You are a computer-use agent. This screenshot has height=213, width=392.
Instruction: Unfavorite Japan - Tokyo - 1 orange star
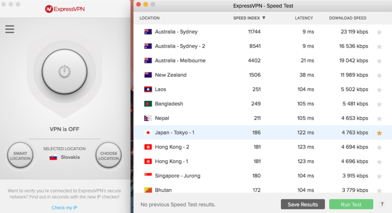[x=379, y=133]
